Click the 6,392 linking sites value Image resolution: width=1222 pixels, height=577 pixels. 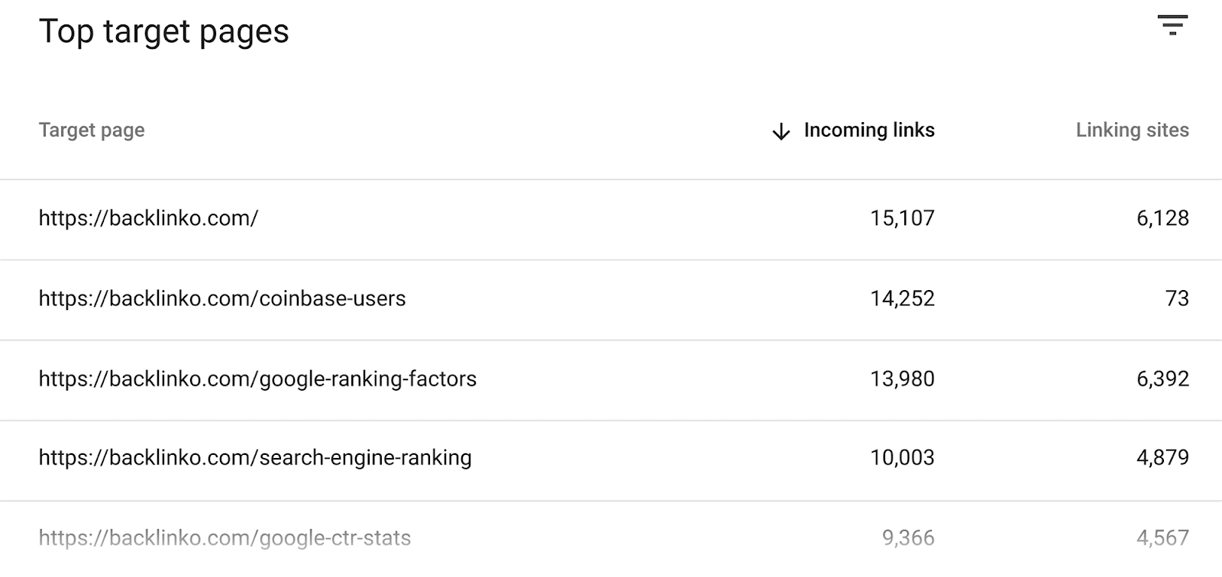(x=1162, y=379)
